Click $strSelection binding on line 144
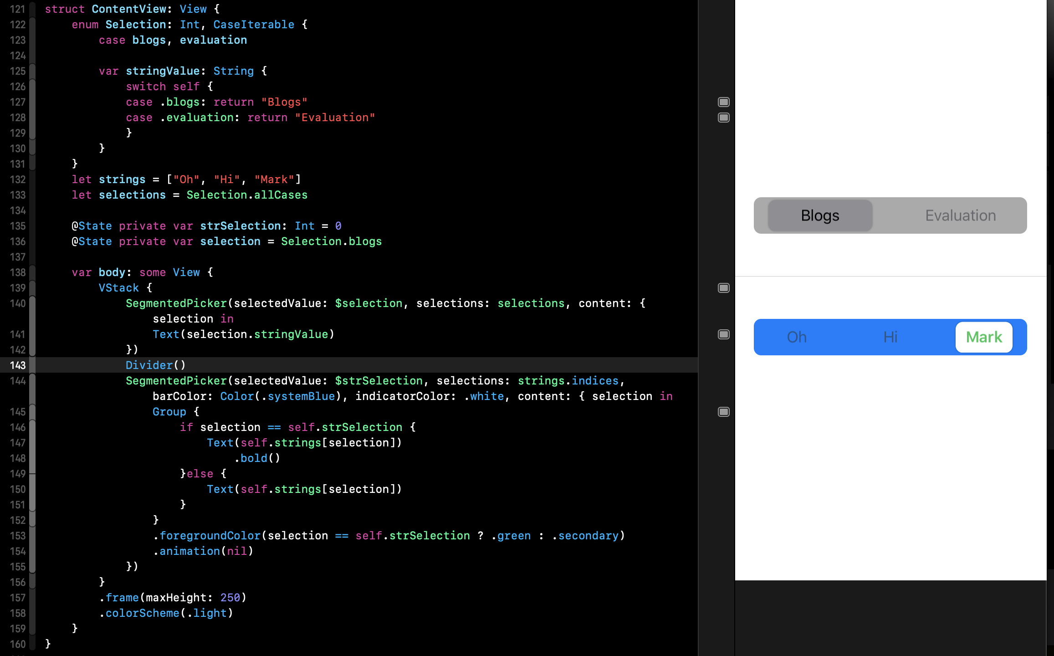This screenshot has width=1054, height=656. point(379,381)
